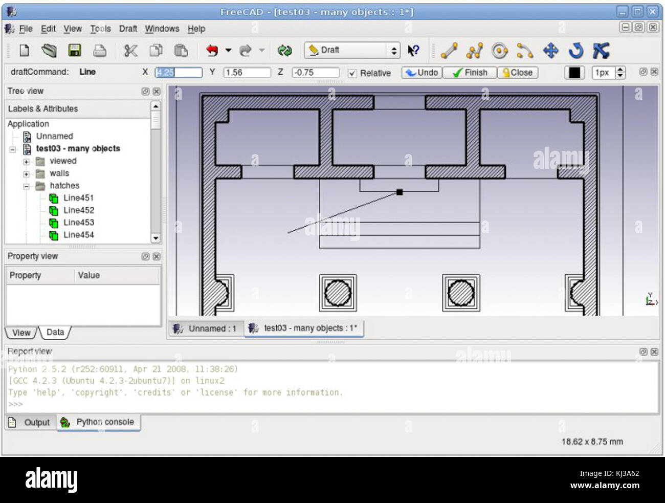Click the Y coordinate field

247,73
